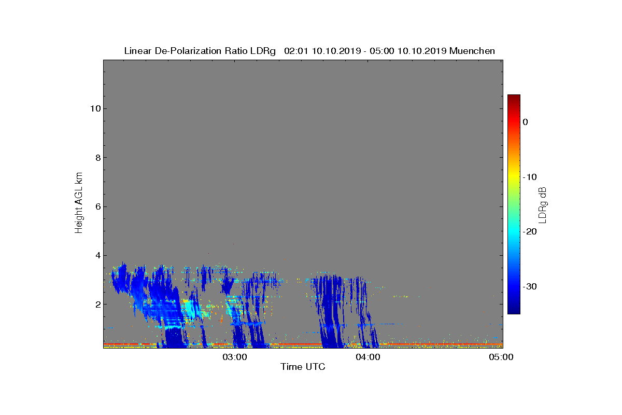Click the colorbar label 'LDRg dB'

click(543, 205)
